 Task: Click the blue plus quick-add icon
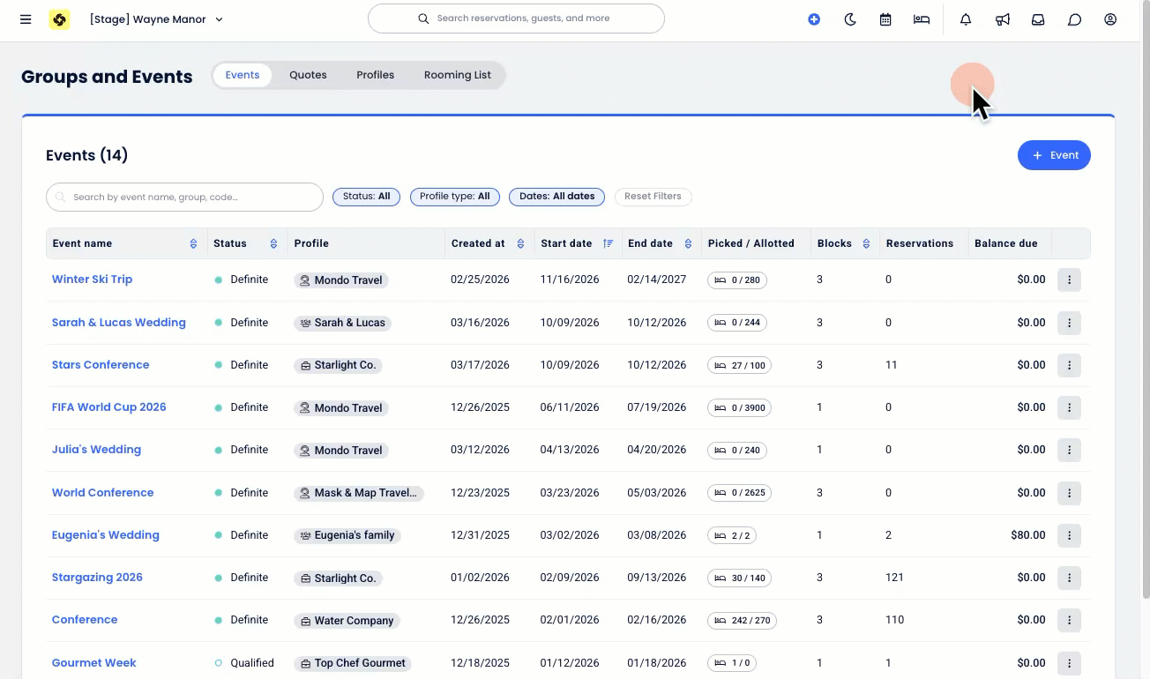tap(814, 19)
